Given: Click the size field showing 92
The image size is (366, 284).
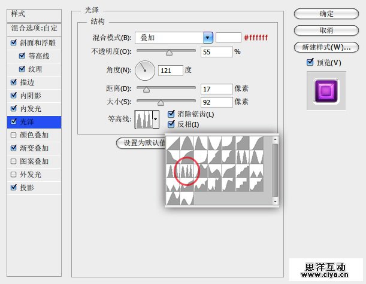Looking at the screenshot, I should coord(217,102).
